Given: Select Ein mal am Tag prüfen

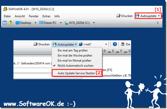Looking at the screenshot, I should coord(77,50).
